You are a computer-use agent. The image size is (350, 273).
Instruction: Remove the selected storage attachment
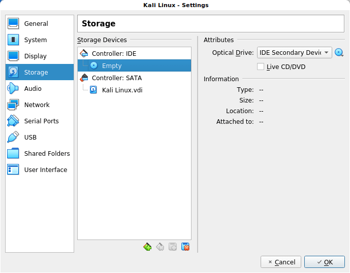[185, 247]
